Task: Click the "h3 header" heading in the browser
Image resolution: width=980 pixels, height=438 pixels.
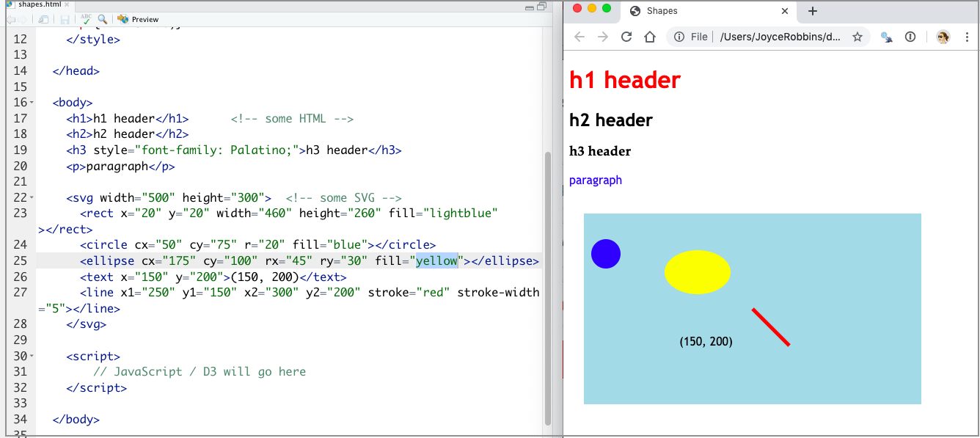Action: coord(600,151)
